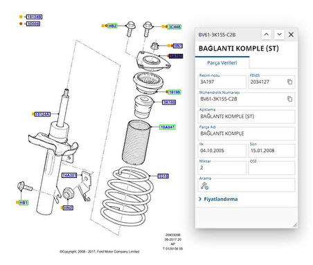The height and width of the screenshot is (265, 313).
Task: Click the HB2 bolt label
Action: tap(112, 26)
